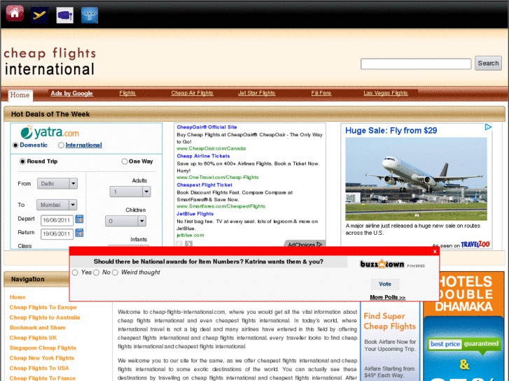Click the Vote button in the poll

[x=385, y=284]
